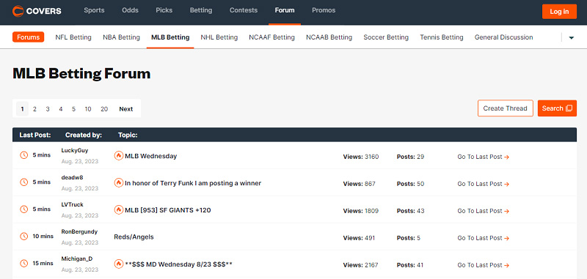Click the flame icon beside MLB Wednesday
The height and width of the screenshot is (279, 587).
point(119,156)
